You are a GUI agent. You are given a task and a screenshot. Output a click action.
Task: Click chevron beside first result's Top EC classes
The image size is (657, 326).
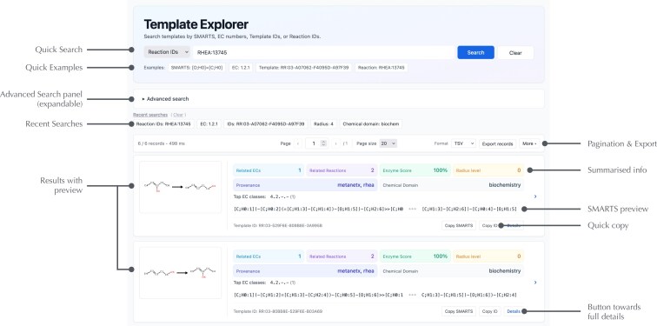535,196
